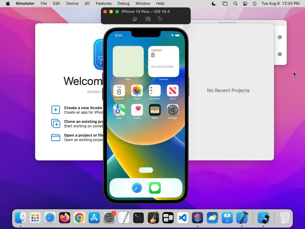The image size is (305, 229).
Task: Tap the iPhone home screen search pill
Action: 146,170
